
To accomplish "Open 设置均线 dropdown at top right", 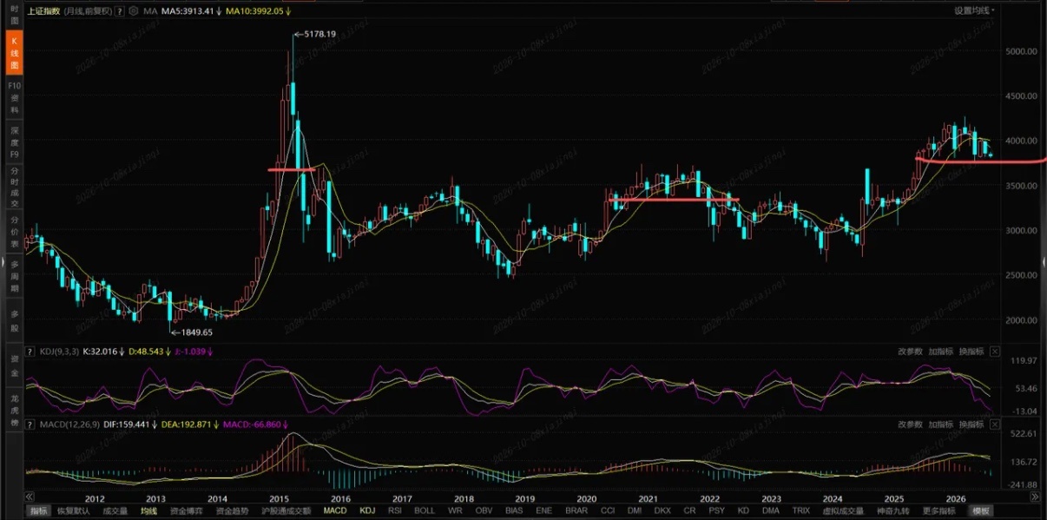I will 974,10.
